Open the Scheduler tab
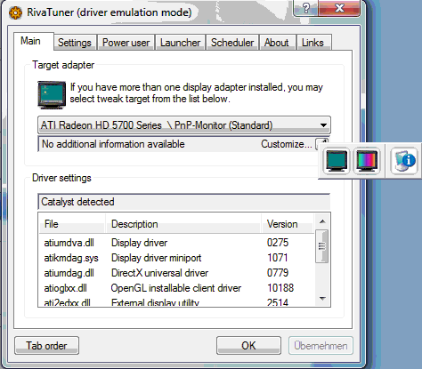422x369 pixels. [x=232, y=43]
